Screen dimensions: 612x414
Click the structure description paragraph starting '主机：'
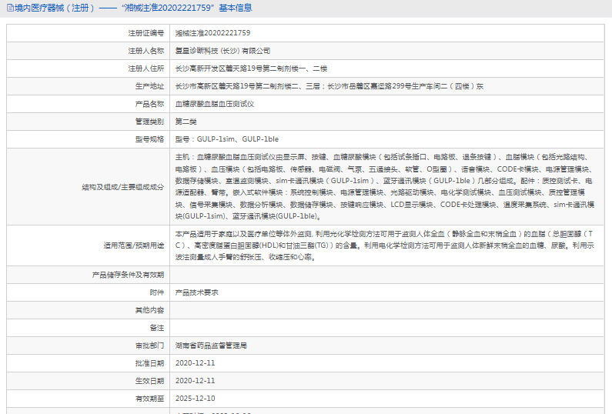[385, 186]
